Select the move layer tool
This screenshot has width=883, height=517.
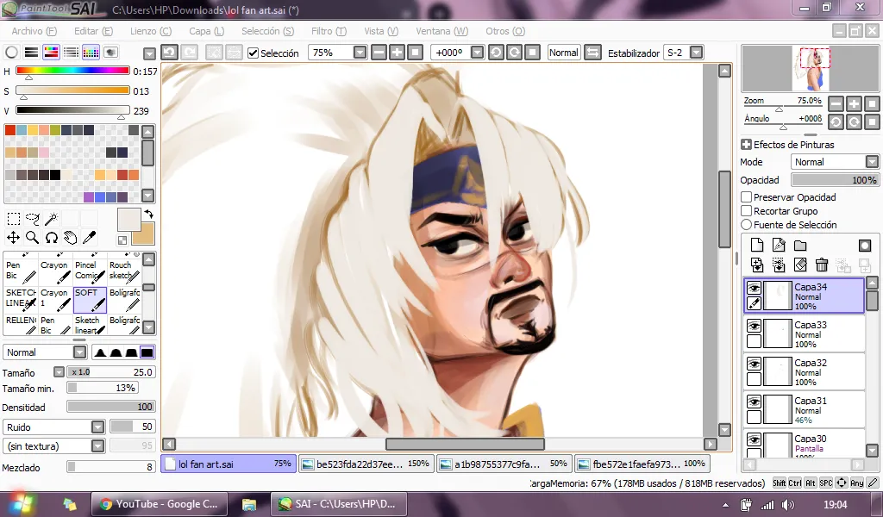pos(14,238)
